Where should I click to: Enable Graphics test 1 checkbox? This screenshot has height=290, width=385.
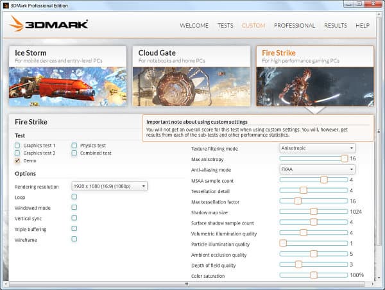point(17,146)
